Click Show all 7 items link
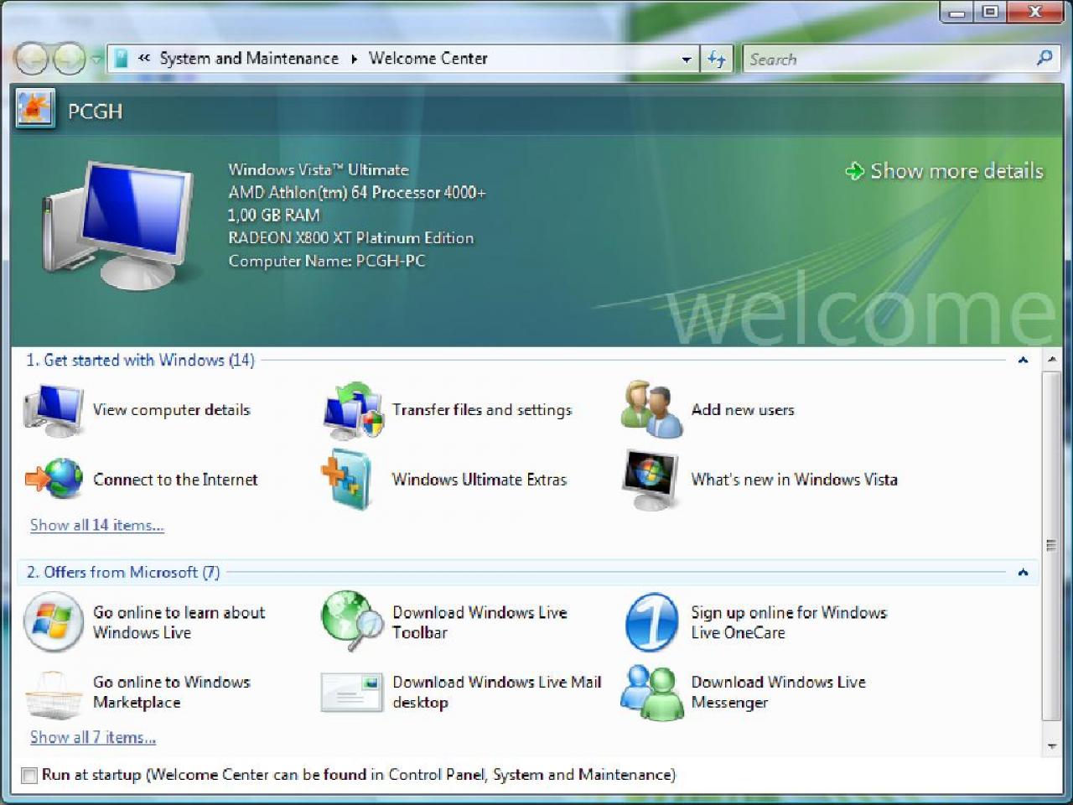Screen dimensions: 1073x805 [93, 738]
